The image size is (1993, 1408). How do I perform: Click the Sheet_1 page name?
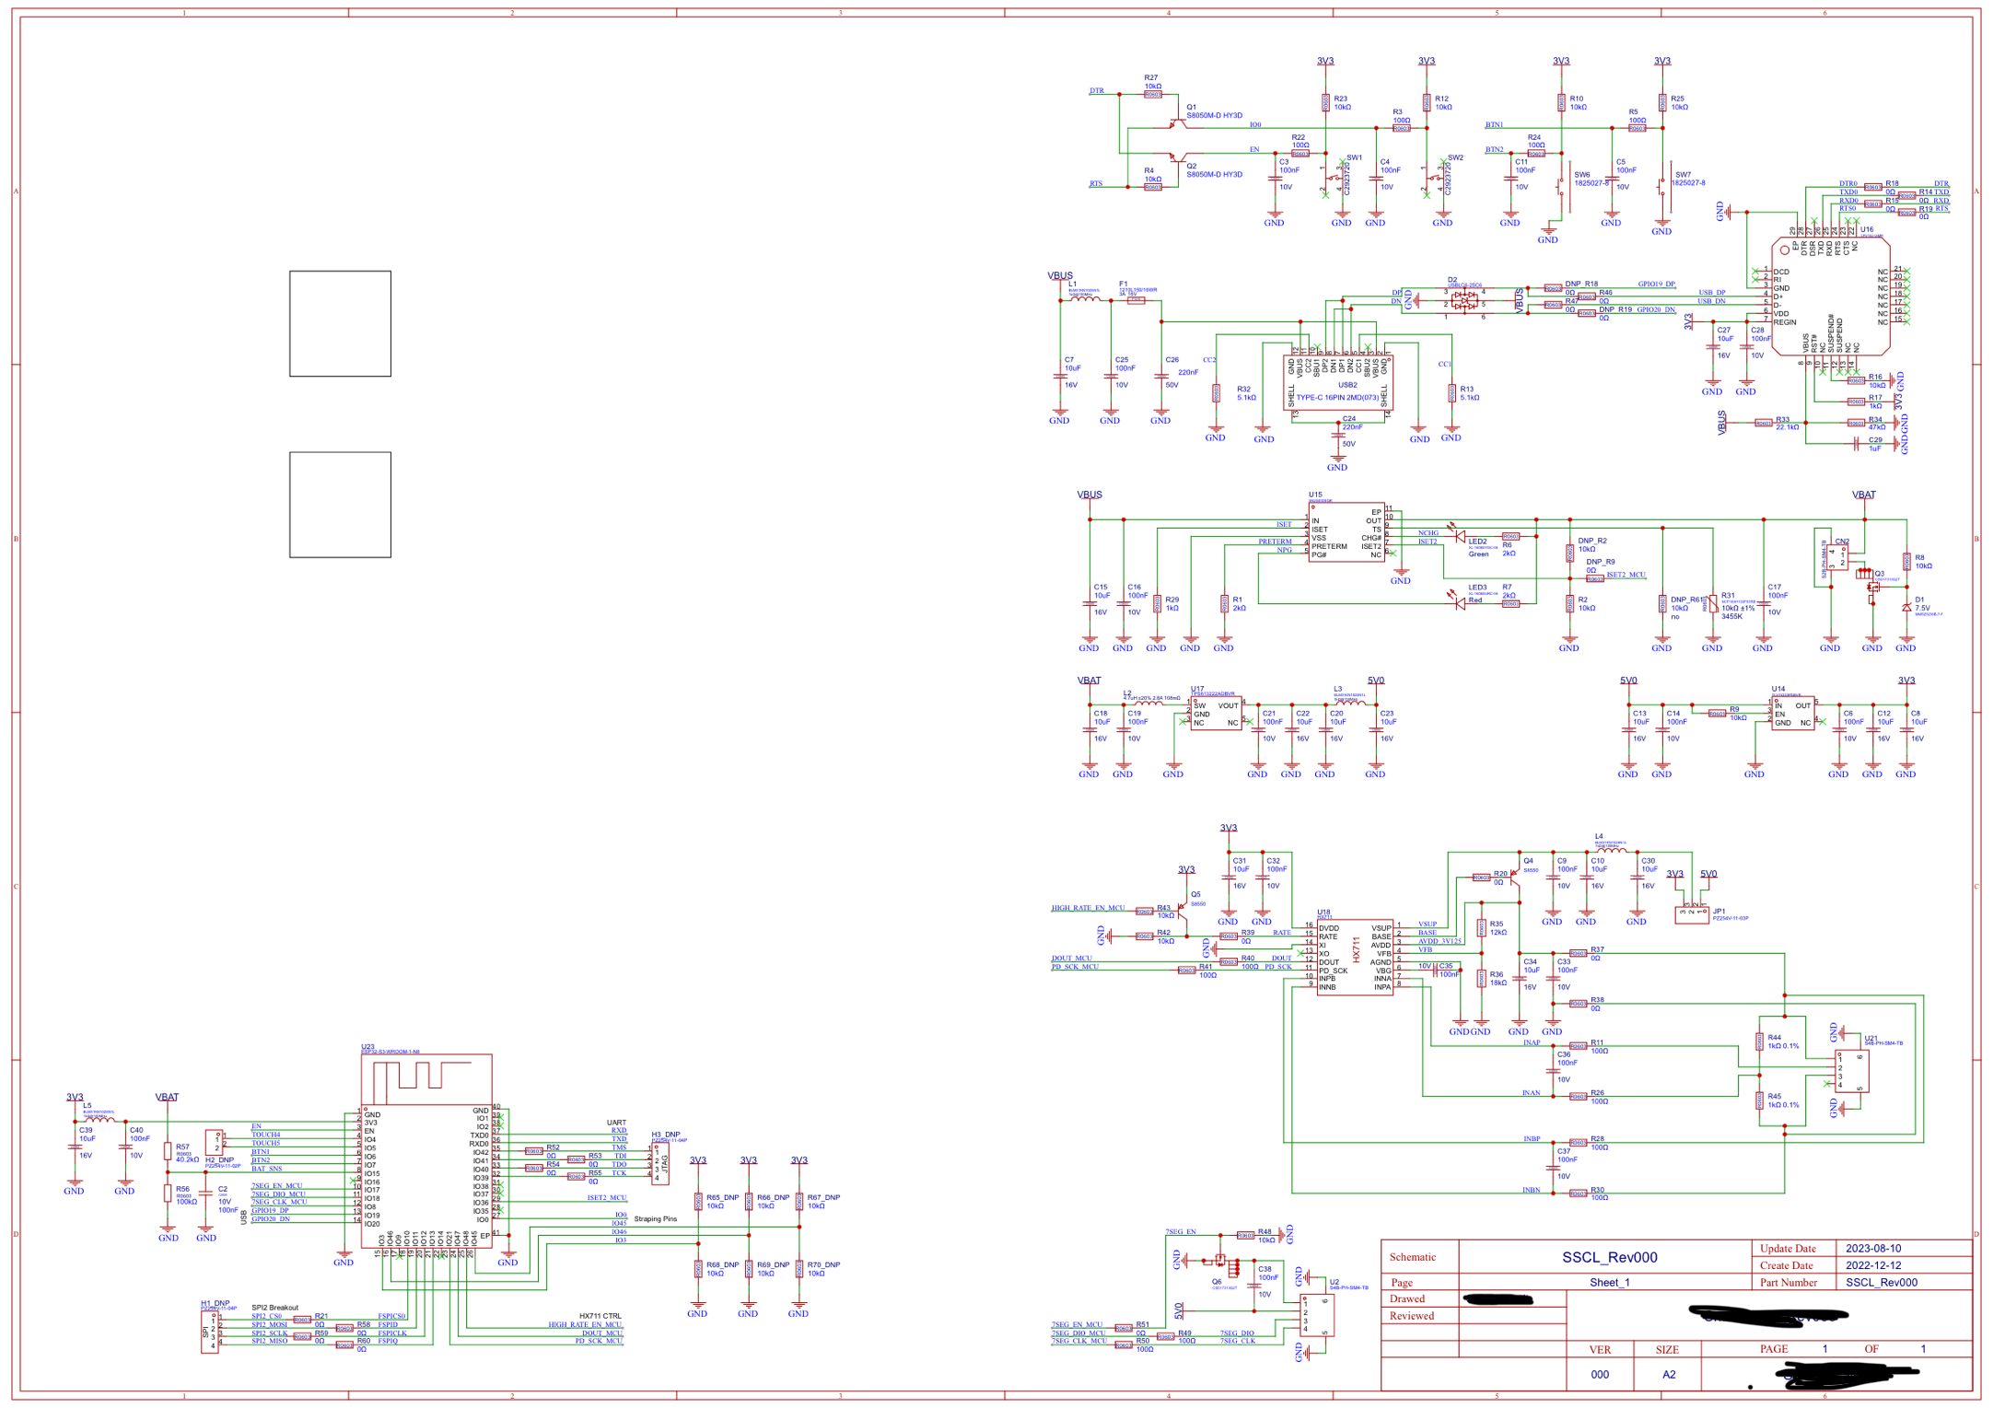pyautogui.click(x=1609, y=1282)
